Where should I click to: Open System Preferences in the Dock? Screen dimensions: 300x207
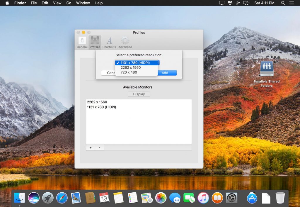pyautogui.click(x=231, y=198)
